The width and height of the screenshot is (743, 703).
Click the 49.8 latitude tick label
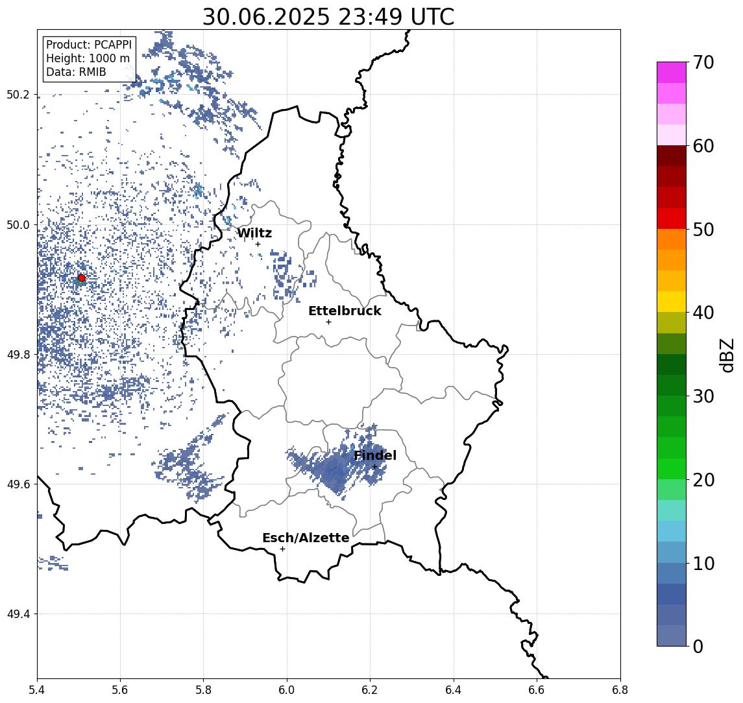click(x=18, y=354)
